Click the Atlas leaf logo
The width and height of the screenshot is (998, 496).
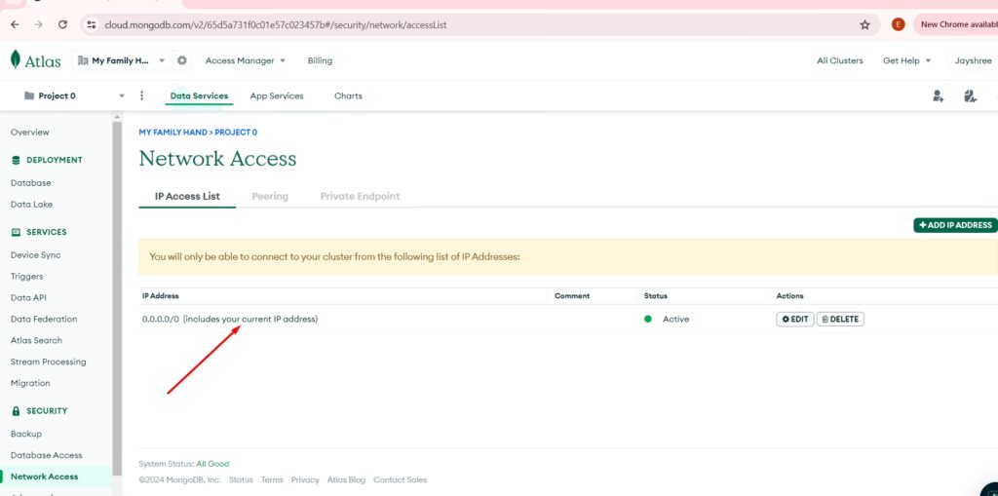(x=16, y=60)
